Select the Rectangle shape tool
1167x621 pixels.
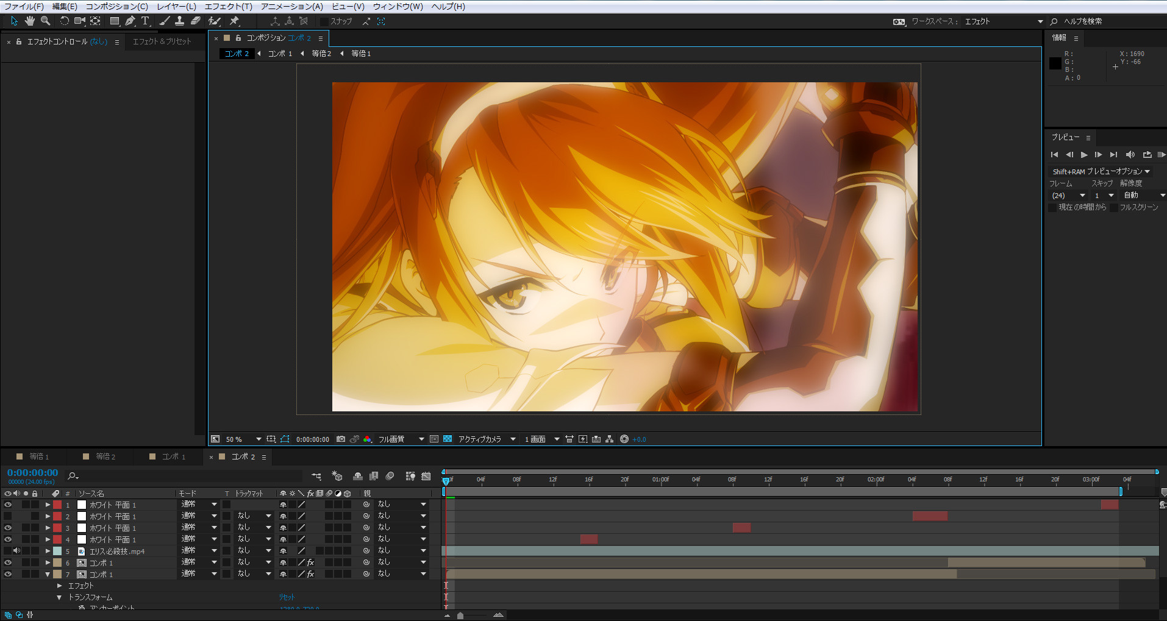[x=114, y=21]
